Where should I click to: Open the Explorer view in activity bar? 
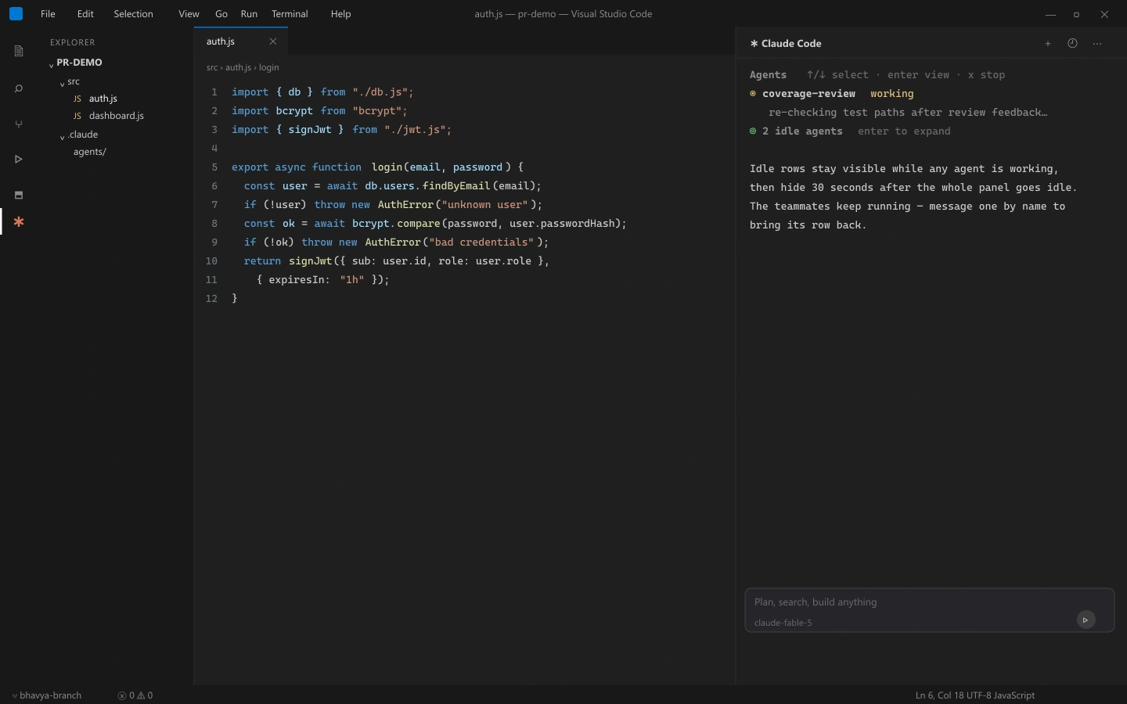click(x=19, y=52)
